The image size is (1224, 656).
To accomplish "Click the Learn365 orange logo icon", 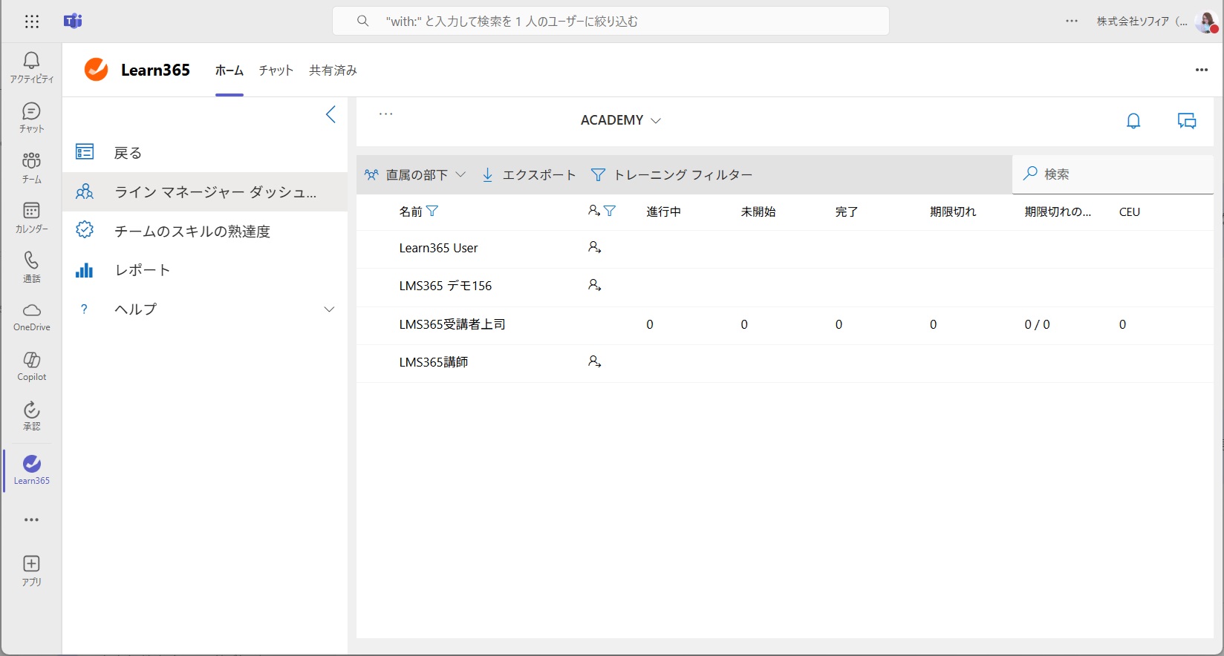I will (x=96, y=70).
